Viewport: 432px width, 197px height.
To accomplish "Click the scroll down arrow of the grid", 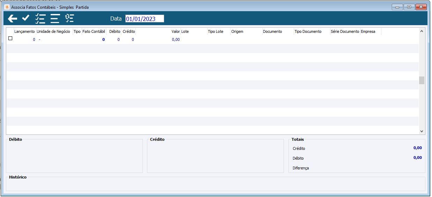I will click(422, 131).
